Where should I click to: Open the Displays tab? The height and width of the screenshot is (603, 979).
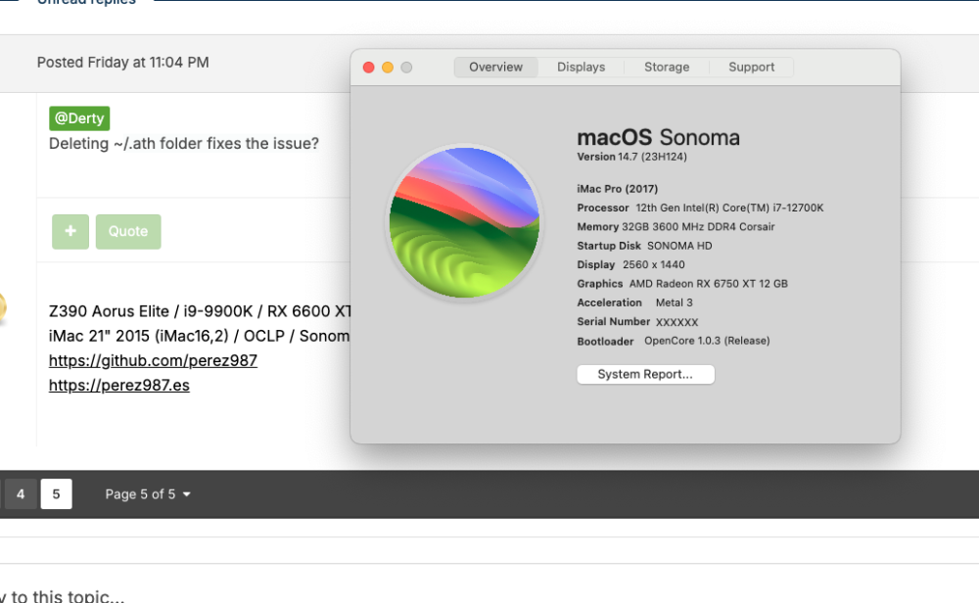[581, 67]
